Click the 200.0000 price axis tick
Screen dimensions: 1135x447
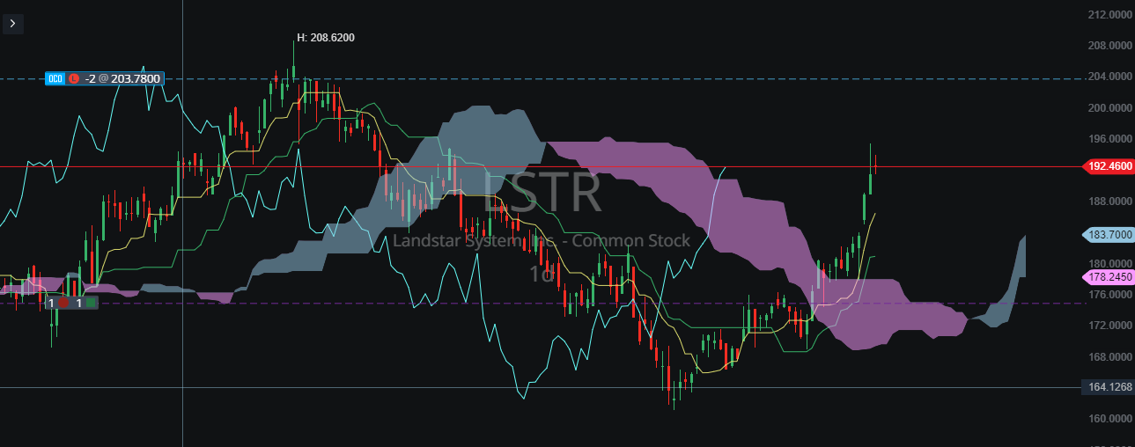pos(1110,108)
